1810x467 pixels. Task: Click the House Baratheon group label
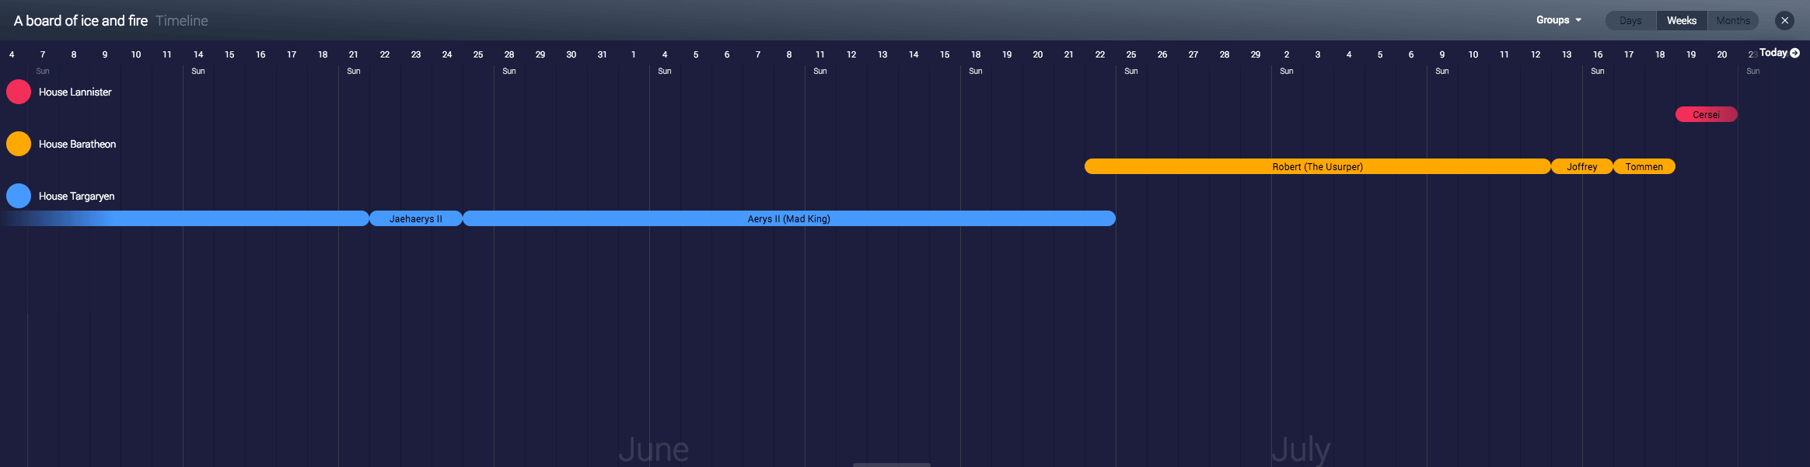tap(77, 145)
